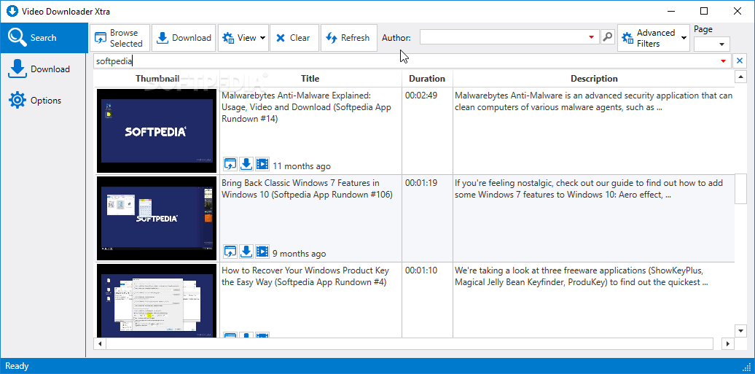Open the Page number dropdown
The image size is (755, 374).
[x=712, y=44]
